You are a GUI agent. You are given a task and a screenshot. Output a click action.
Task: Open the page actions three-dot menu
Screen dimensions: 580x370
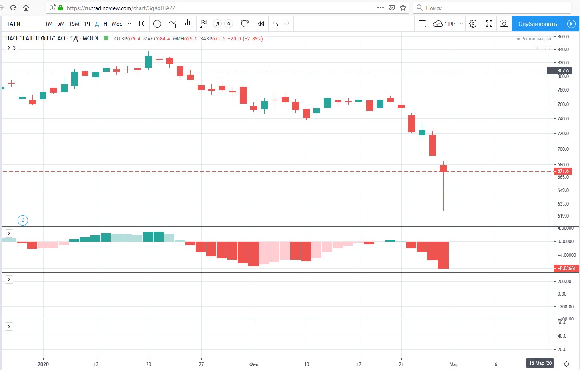[x=381, y=8]
